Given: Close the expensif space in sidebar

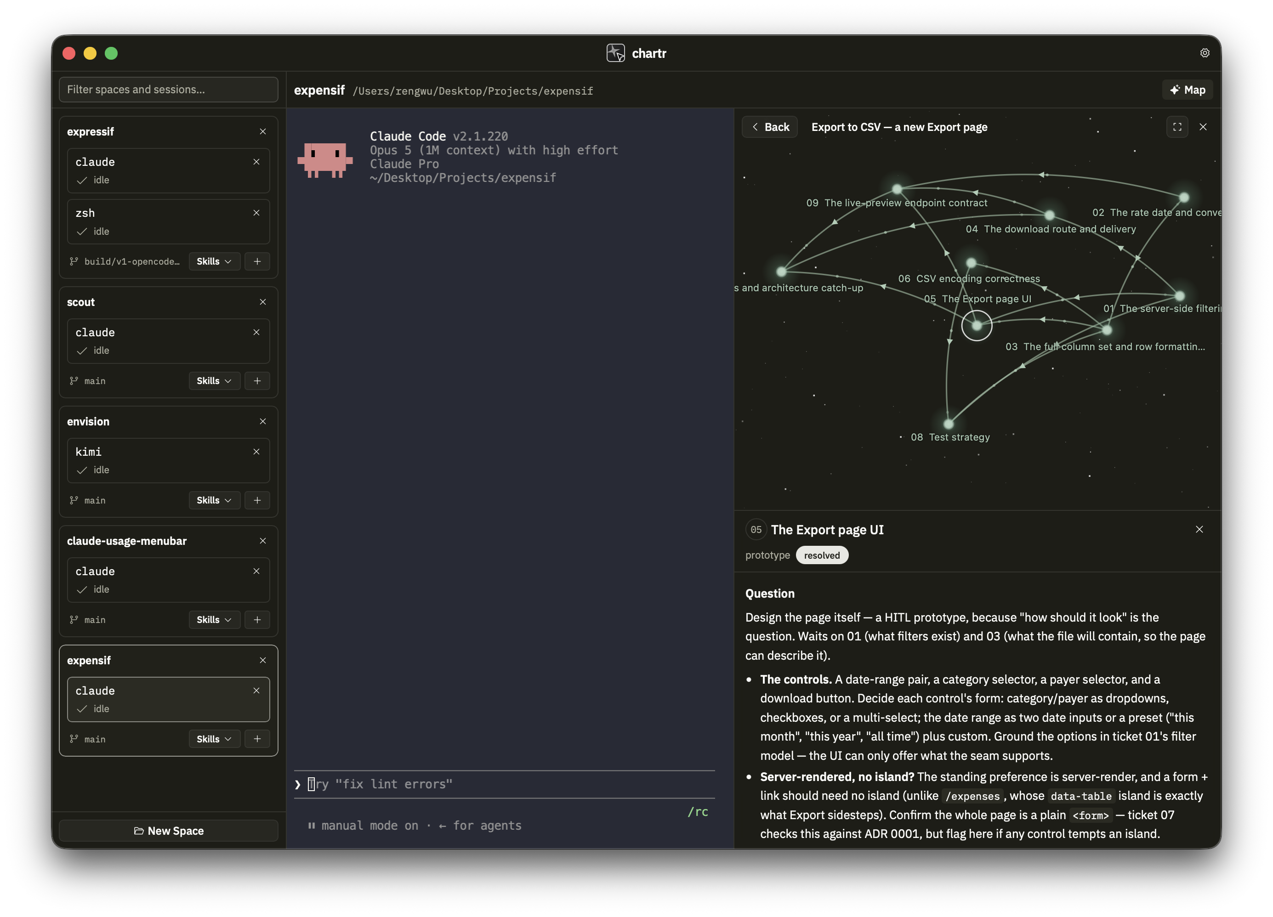Looking at the screenshot, I should [263, 661].
